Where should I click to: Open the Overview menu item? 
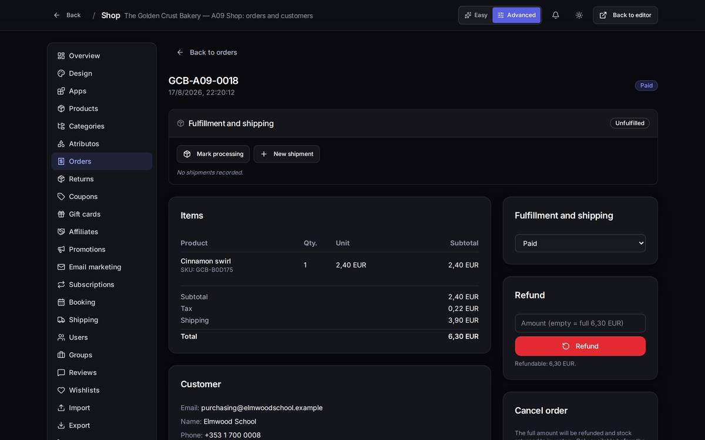coord(102,56)
